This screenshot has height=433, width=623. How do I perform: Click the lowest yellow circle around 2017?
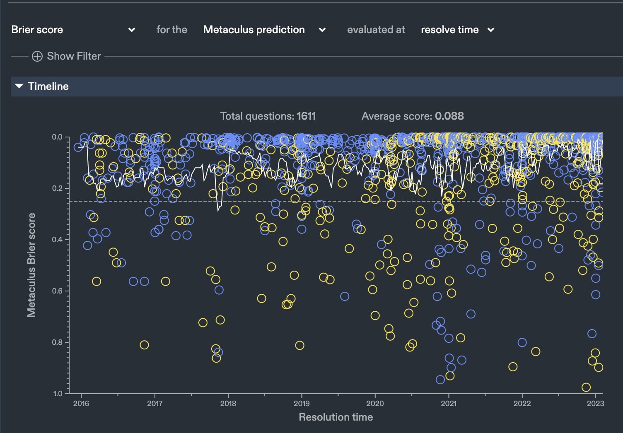pos(145,344)
